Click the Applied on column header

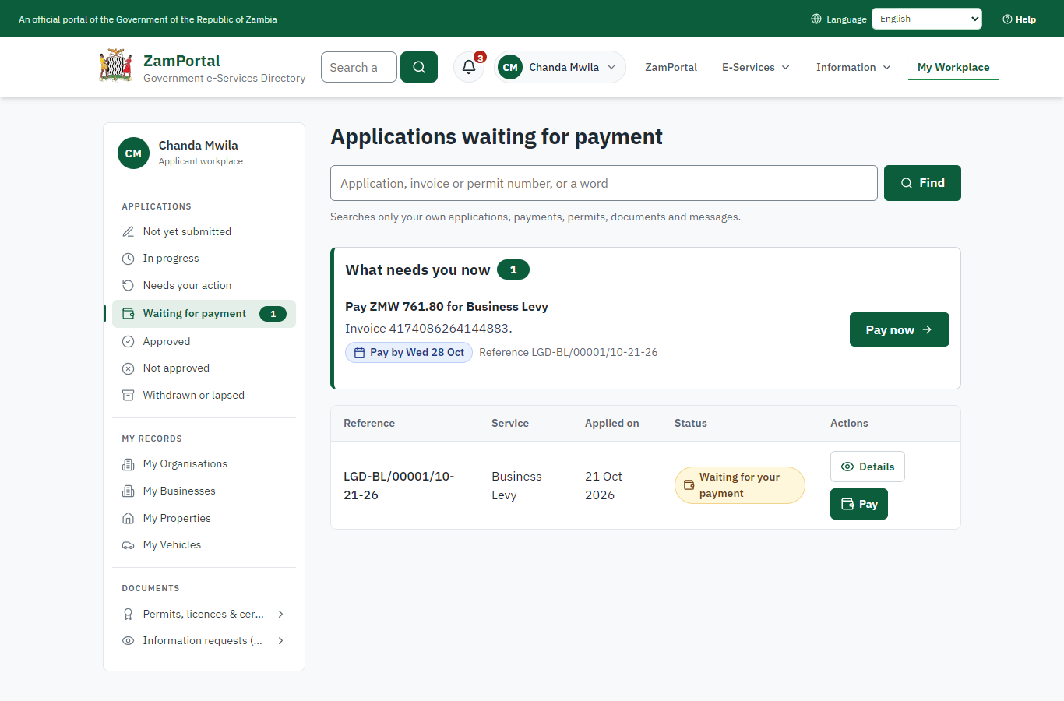click(612, 423)
